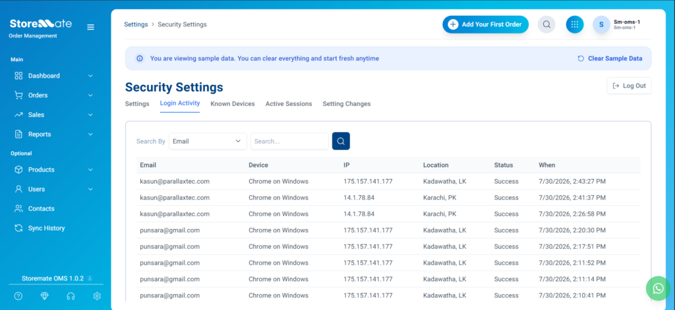Click the magnifier search icon in top bar

[x=546, y=24]
